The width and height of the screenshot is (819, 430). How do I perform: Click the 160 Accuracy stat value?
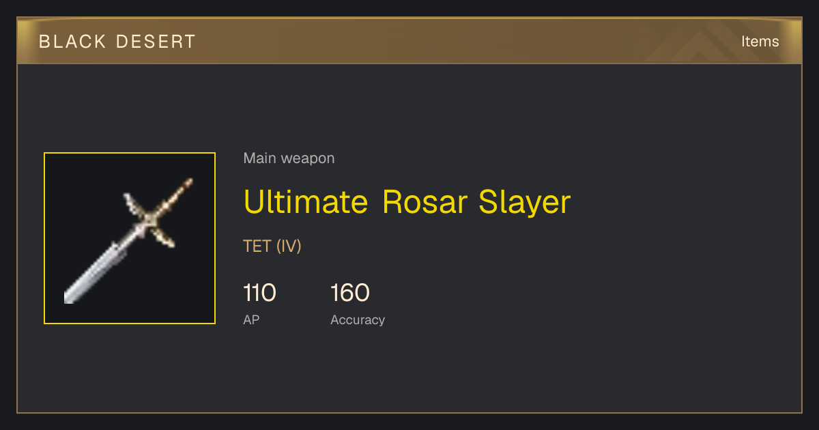(x=350, y=293)
